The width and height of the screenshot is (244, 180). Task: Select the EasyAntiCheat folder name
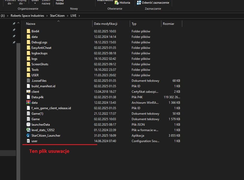(41, 48)
